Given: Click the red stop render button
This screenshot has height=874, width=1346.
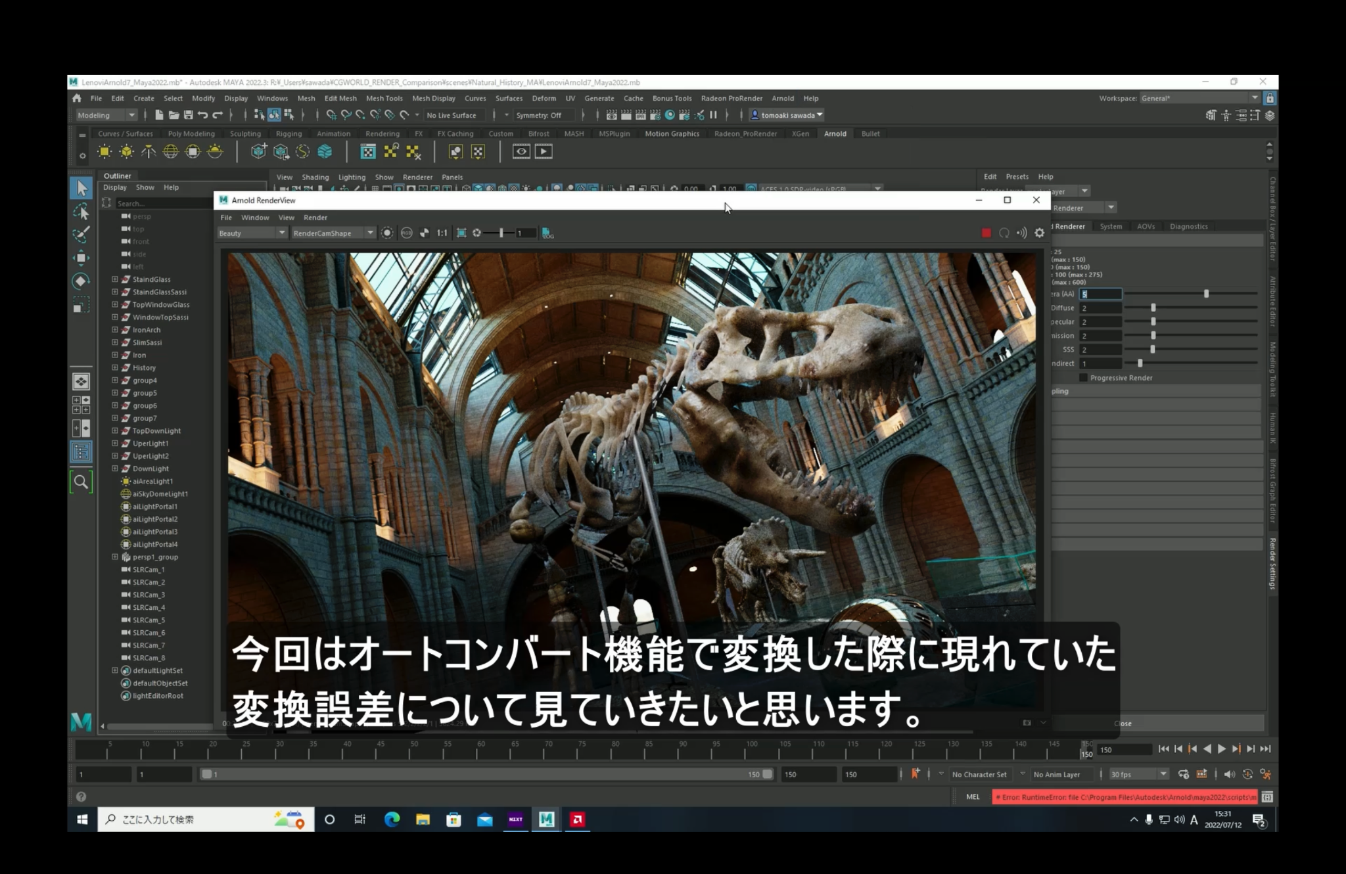Looking at the screenshot, I should tap(986, 233).
